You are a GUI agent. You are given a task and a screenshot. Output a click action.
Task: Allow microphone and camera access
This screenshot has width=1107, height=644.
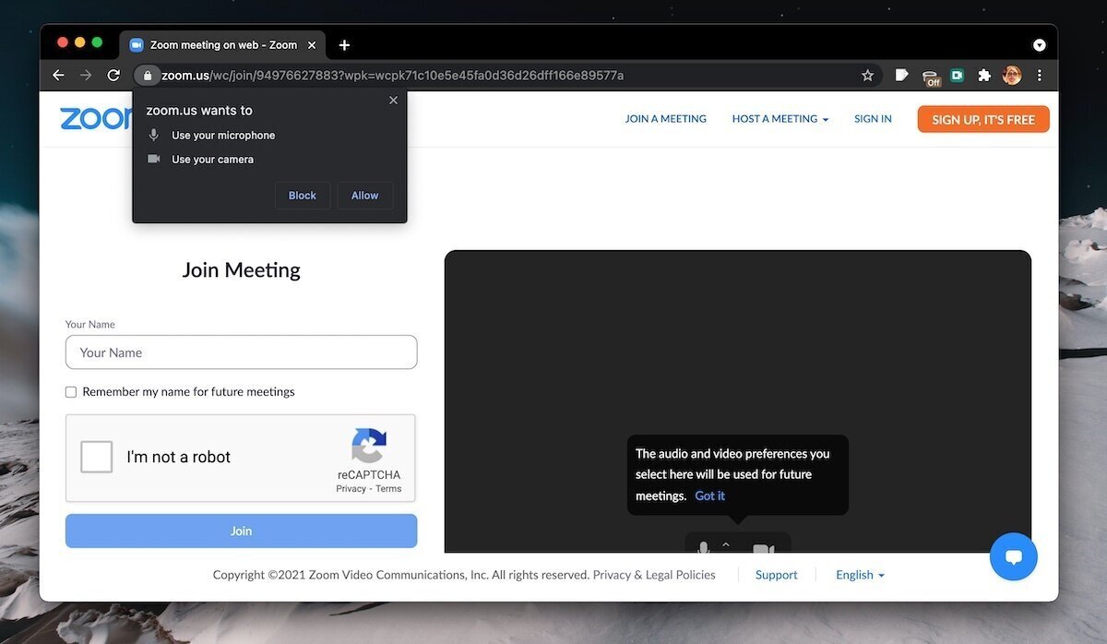[364, 195]
